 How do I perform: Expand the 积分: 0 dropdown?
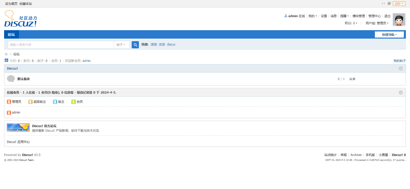tap(351, 23)
